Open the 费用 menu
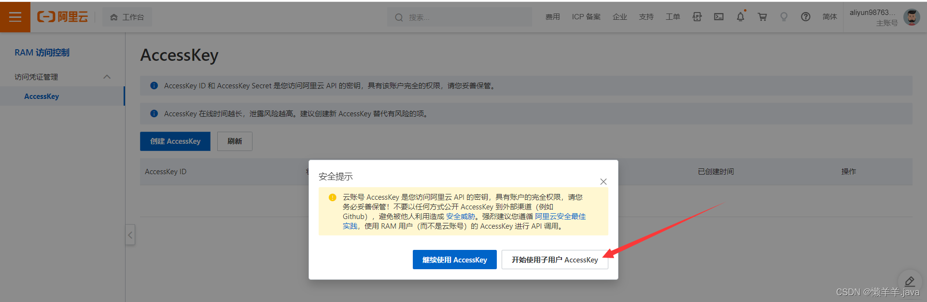This screenshot has width=927, height=302. [553, 17]
